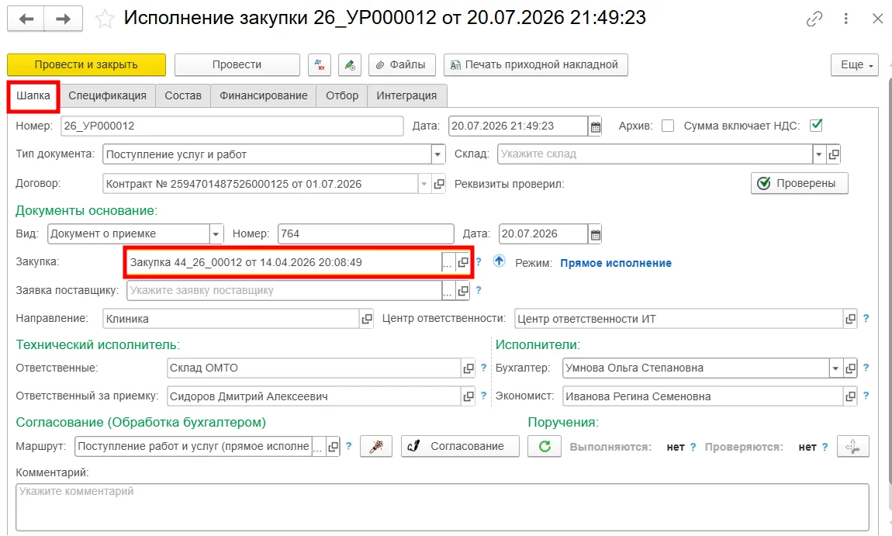Screen dimensions: 892x536
Task: Click the Согласование button
Action: (x=460, y=446)
